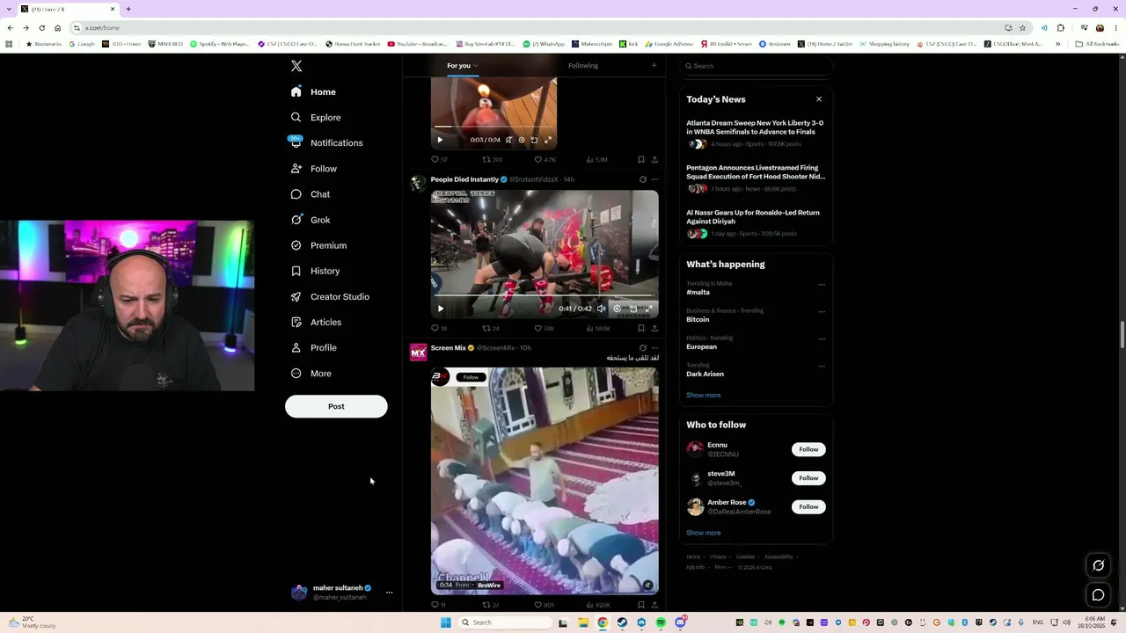Bookmark the Screen Mix post
1126x633 pixels.
tap(640, 605)
